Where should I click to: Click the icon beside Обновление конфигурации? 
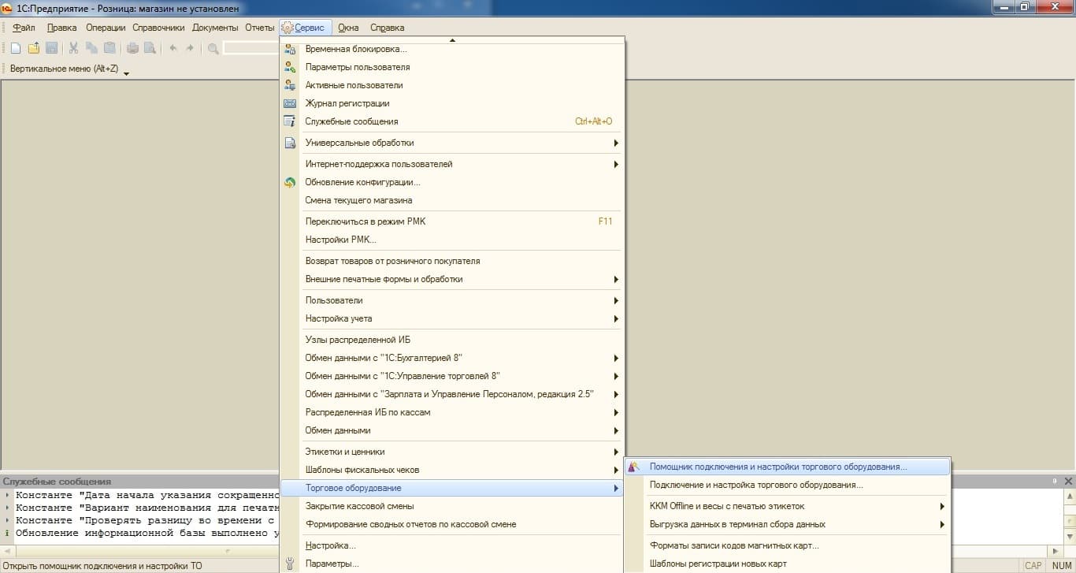click(290, 182)
